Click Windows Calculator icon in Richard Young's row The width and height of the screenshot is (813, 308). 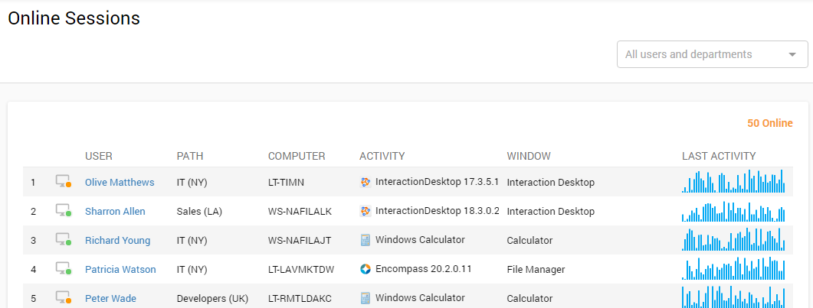pyautogui.click(x=366, y=240)
